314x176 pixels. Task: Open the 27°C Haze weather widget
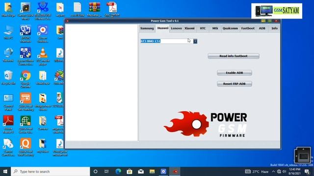[x=257, y=172]
